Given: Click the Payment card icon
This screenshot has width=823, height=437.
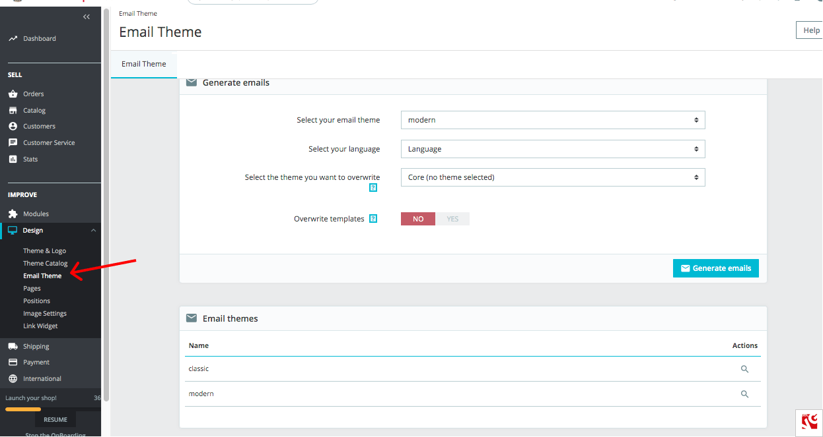Looking at the screenshot, I should [13, 363].
